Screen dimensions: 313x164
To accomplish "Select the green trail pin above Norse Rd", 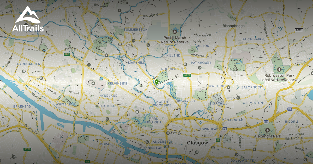I will tap(41, 78).
